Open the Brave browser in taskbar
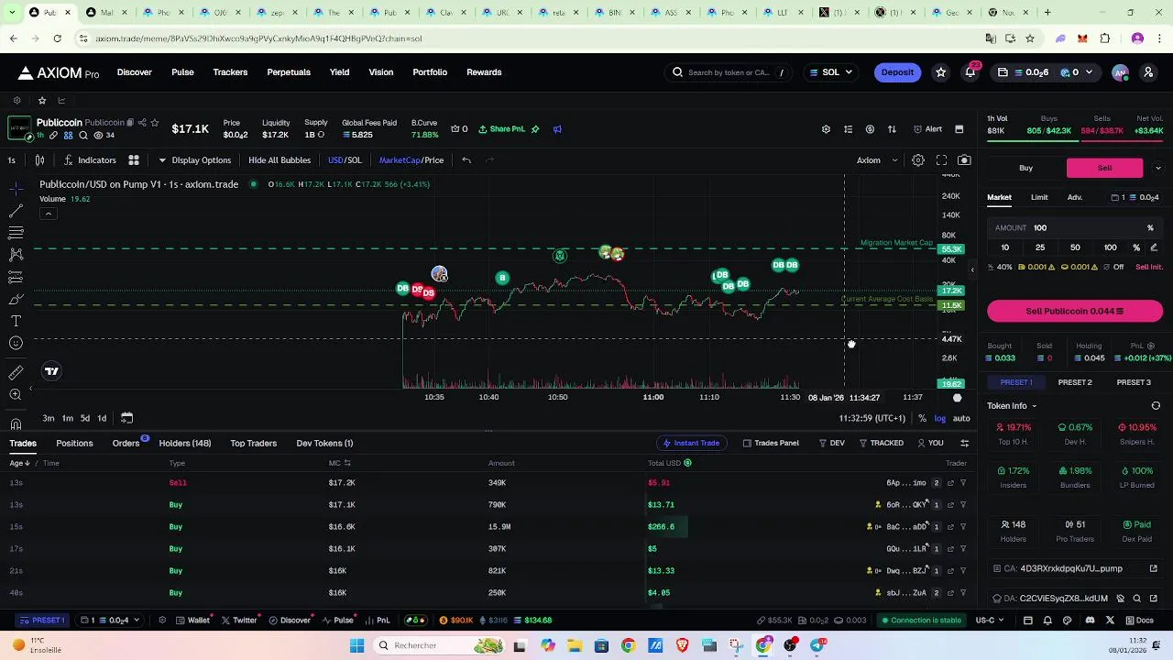Viewport: 1173px width, 660px height. 682,645
